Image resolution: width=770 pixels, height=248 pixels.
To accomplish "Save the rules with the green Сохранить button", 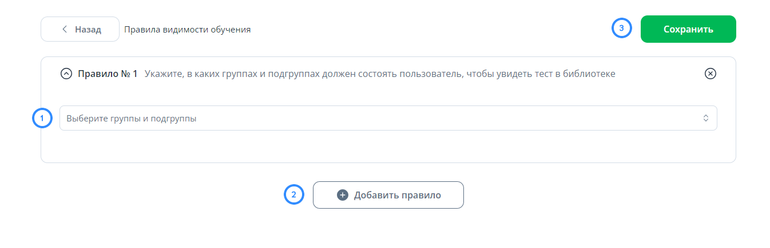I will click(x=688, y=29).
